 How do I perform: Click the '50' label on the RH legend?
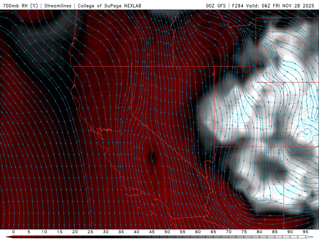point(167,232)
